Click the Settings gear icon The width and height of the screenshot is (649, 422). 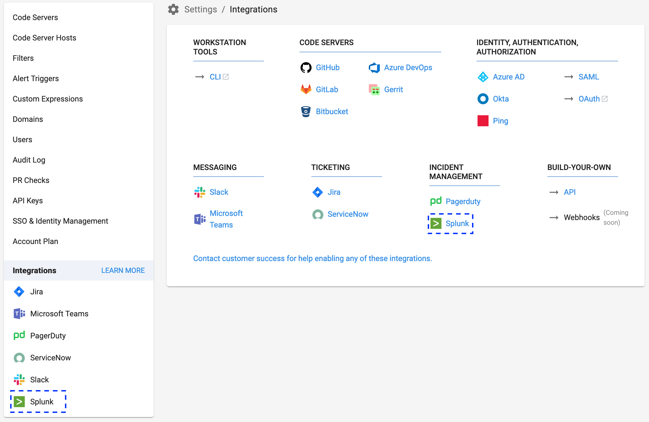point(173,9)
